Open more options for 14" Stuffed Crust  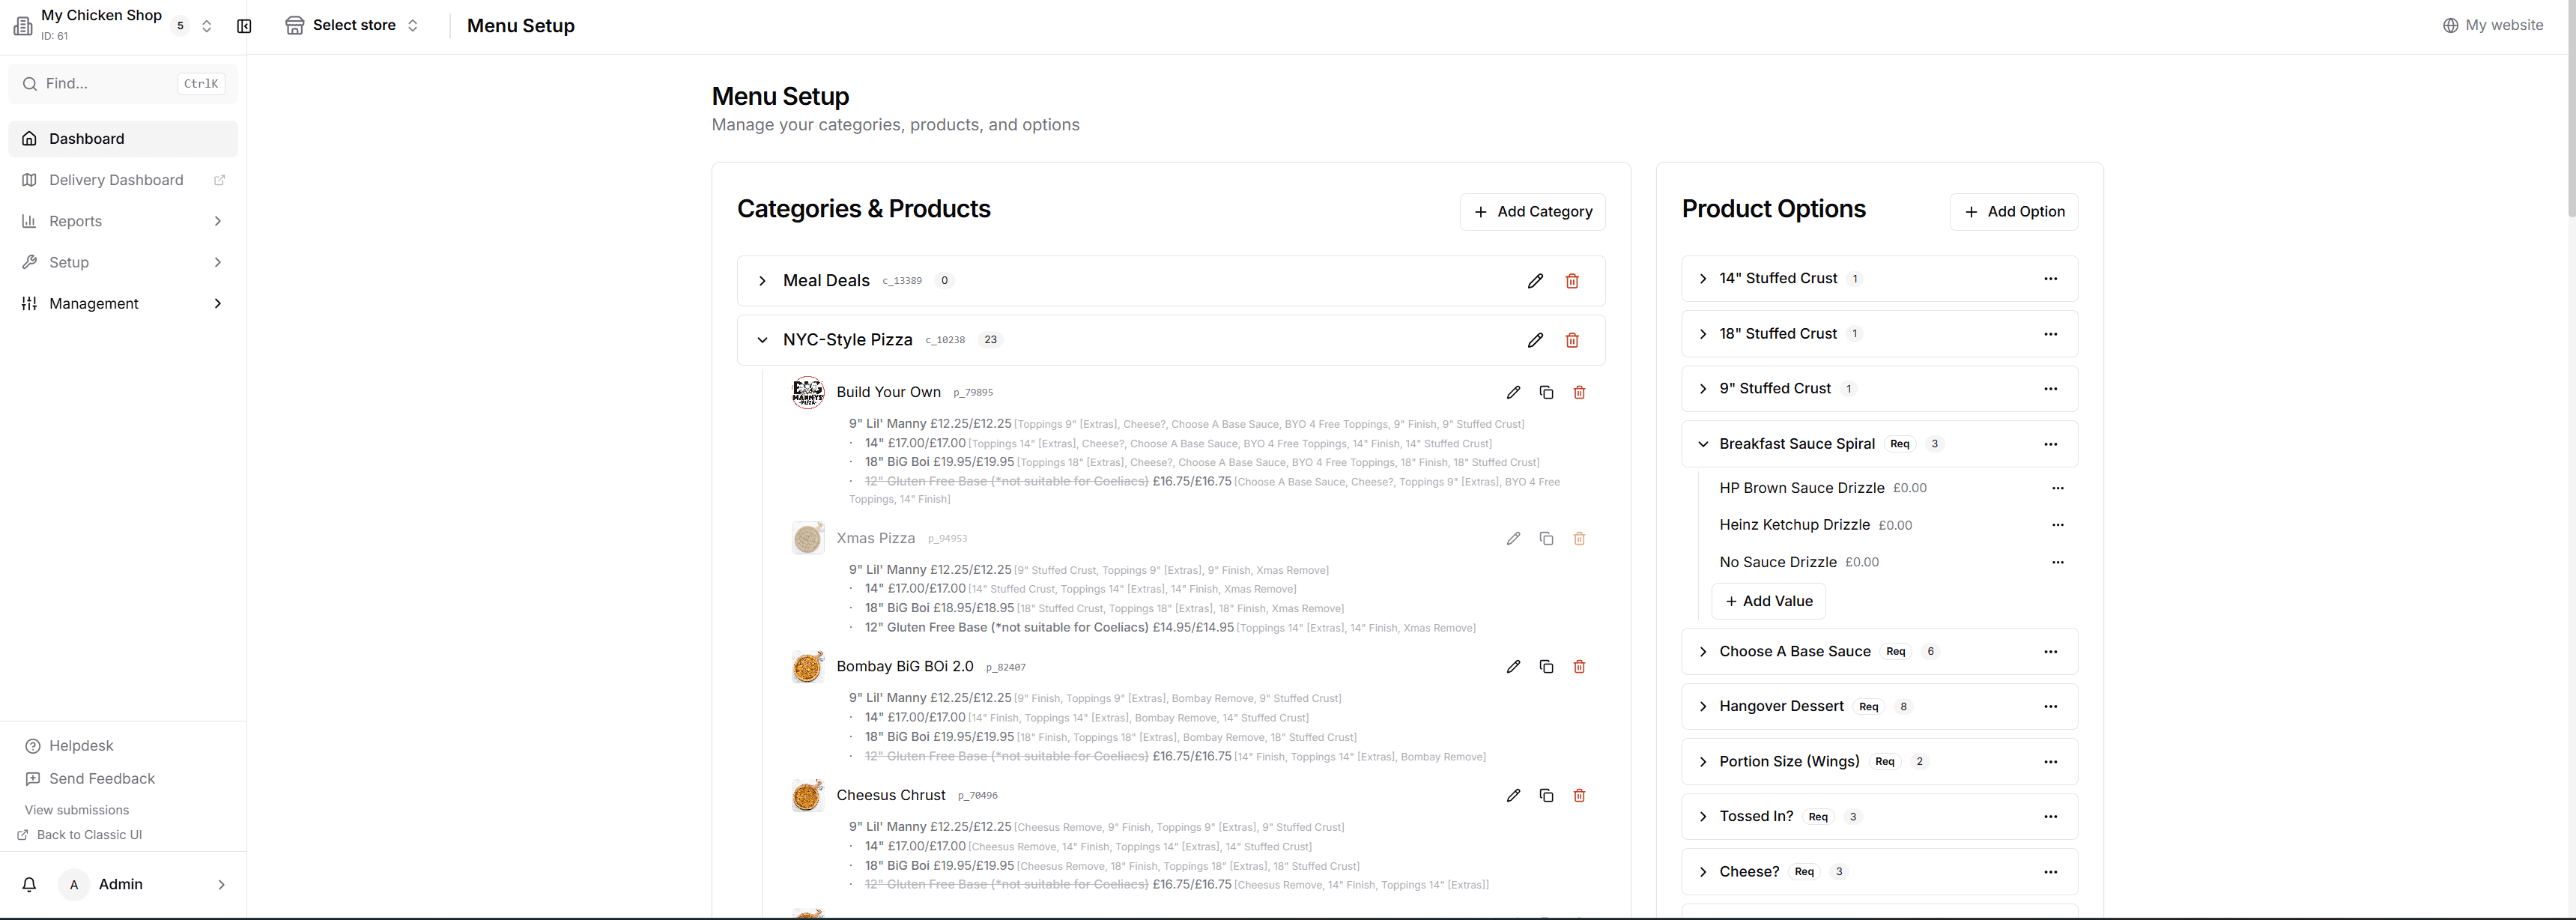[x=2050, y=279]
